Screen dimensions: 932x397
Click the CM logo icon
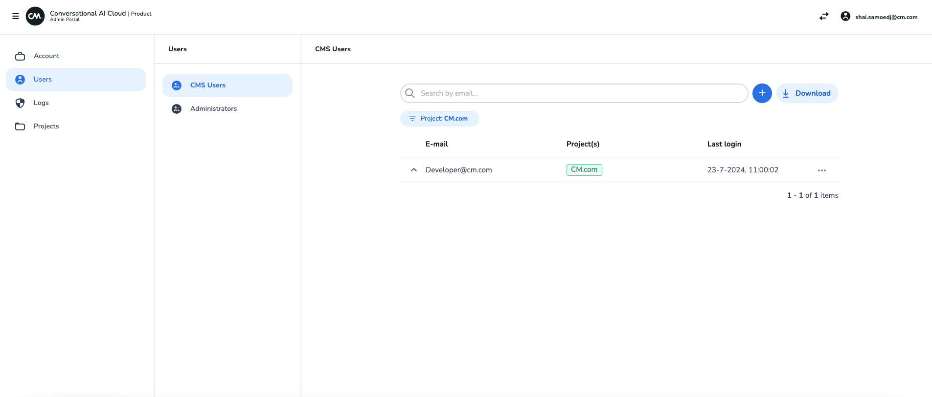35,16
